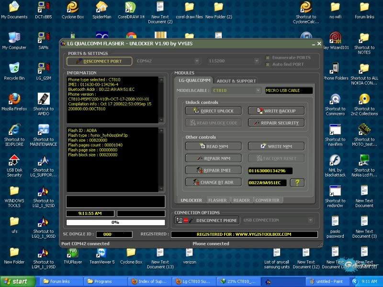383x287 pixels.
Task: Switch to the READER bottom tab
Action: pos(242,200)
